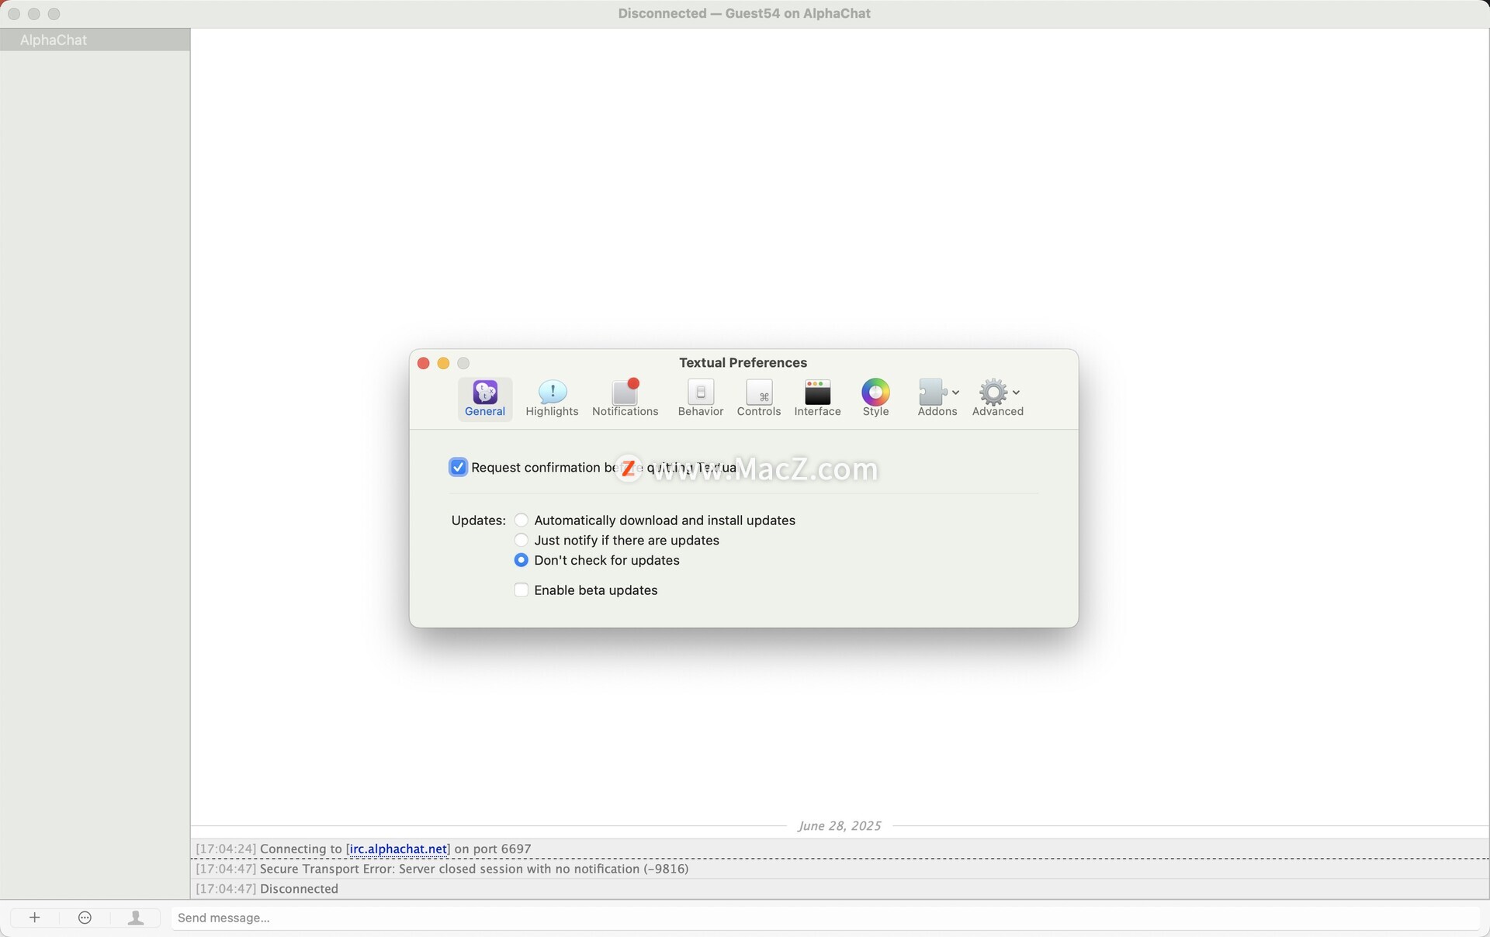Image resolution: width=1490 pixels, height=937 pixels.
Task: Select AlphaChat server in sidebar
Action: click(95, 40)
